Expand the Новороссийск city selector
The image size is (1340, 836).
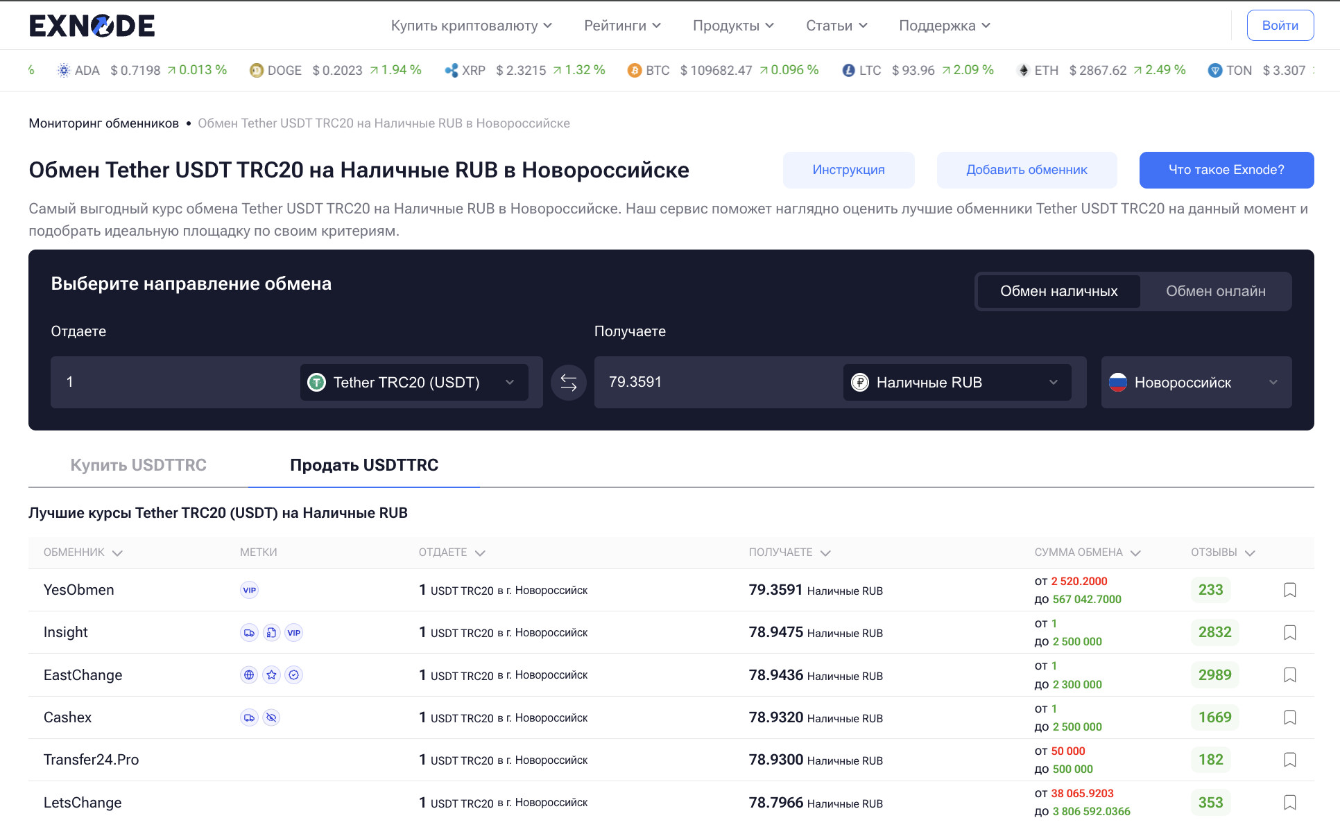pos(1196,383)
